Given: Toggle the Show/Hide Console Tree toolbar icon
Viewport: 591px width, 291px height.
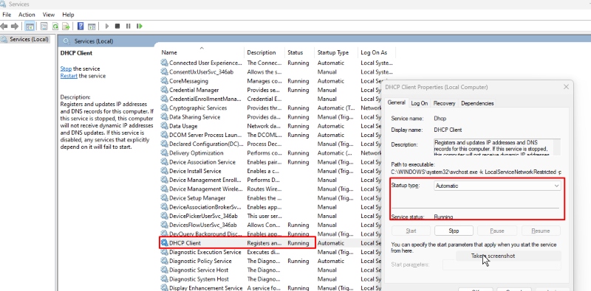Looking at the screenshot, I should coord(30,27).
